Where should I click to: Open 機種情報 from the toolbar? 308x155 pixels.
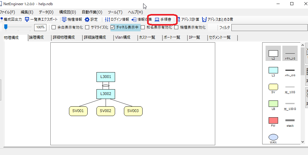coord(64,19)
